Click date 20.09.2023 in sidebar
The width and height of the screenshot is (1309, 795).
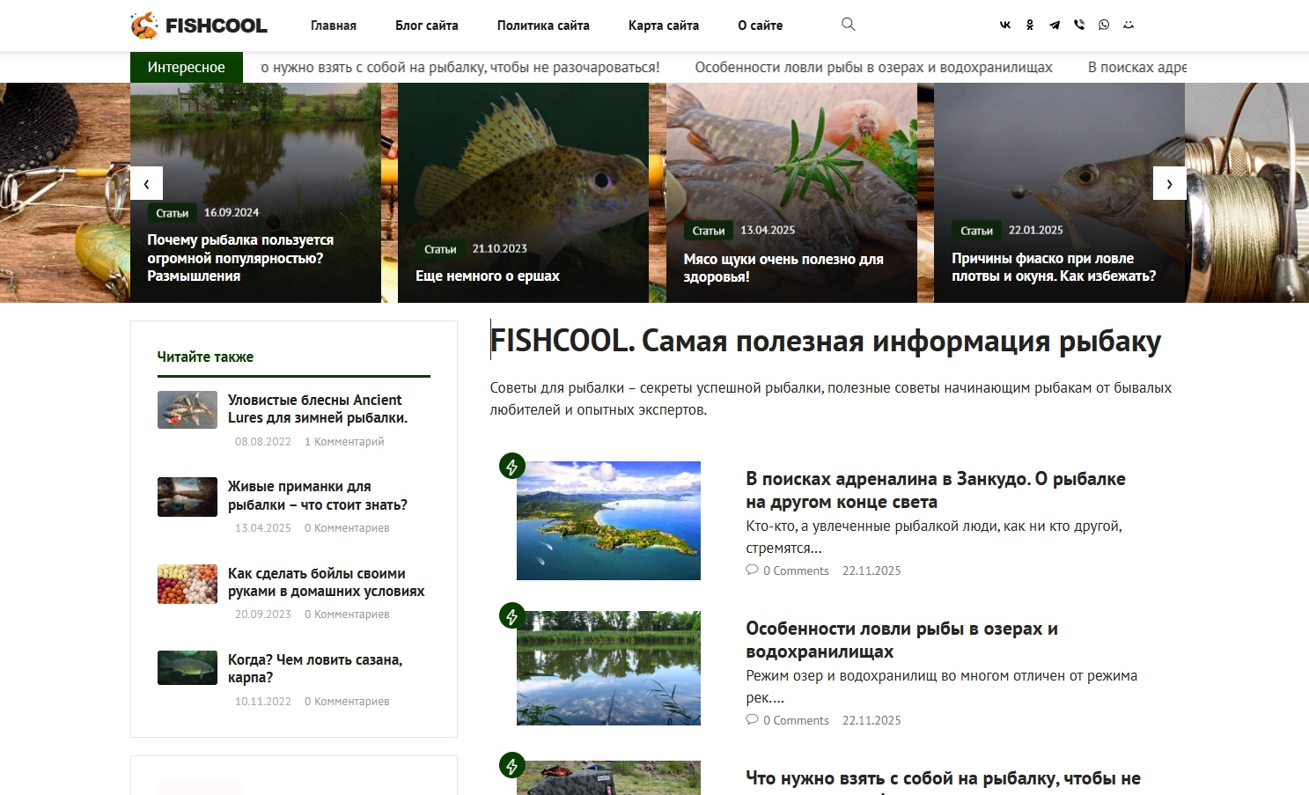(x=262, y=615)
